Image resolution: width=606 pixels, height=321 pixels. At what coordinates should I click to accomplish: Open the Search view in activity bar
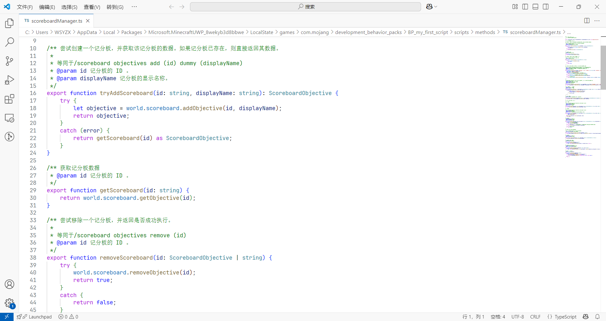(x=9, y=42)
